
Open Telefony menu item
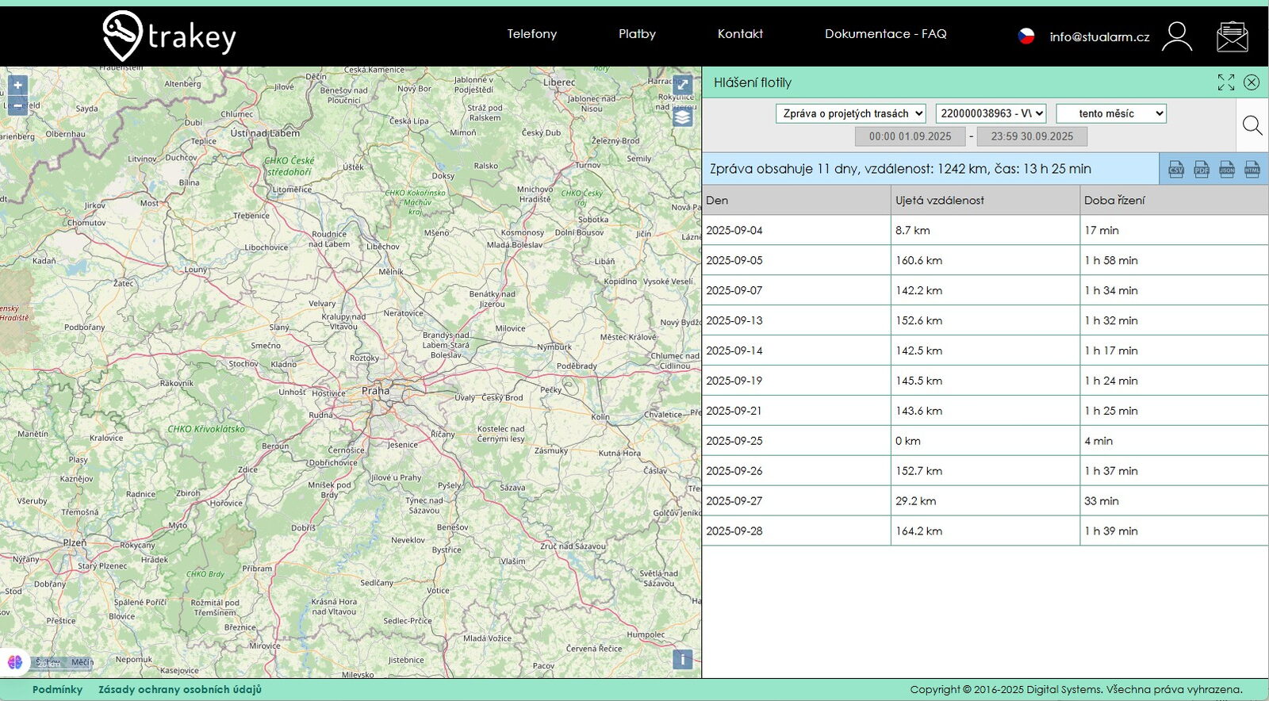tap(531, 34)
